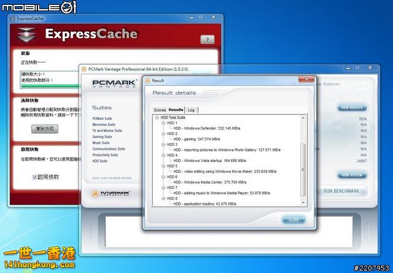Click the PCMark Vantage title bar icon
This screenshot has width=393, height=273.
coord(84,69)
